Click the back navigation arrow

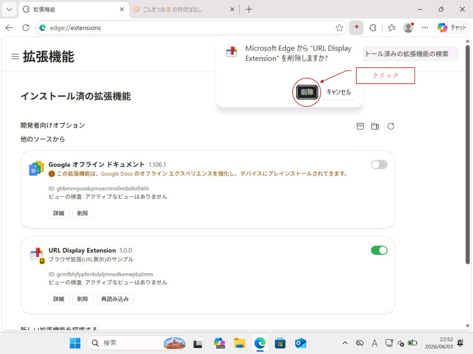[x=9, y=28]
